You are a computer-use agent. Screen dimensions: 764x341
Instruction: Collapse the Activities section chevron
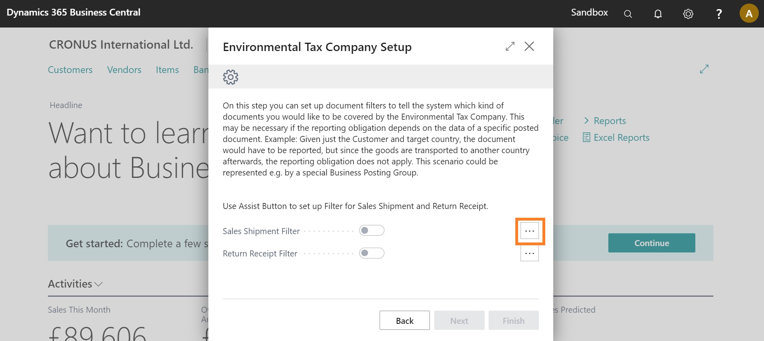pos(99,284)
